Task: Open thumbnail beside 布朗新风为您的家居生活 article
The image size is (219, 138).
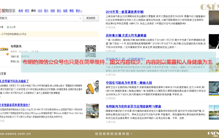Action: tap(214, 112)
